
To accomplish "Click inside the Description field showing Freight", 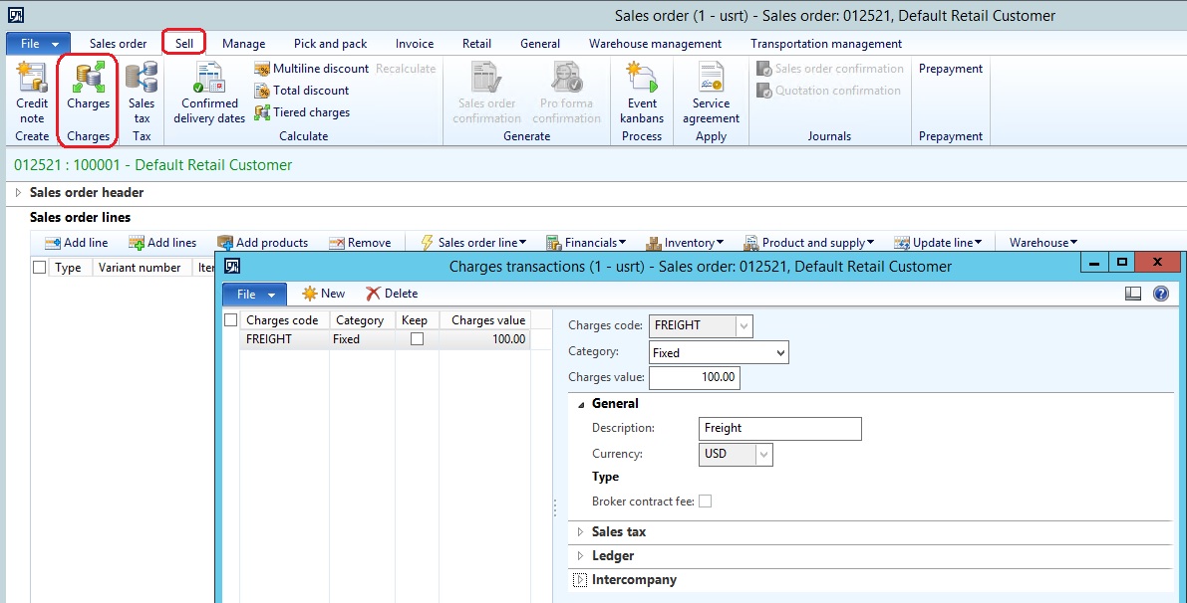I will click(779, 428).
